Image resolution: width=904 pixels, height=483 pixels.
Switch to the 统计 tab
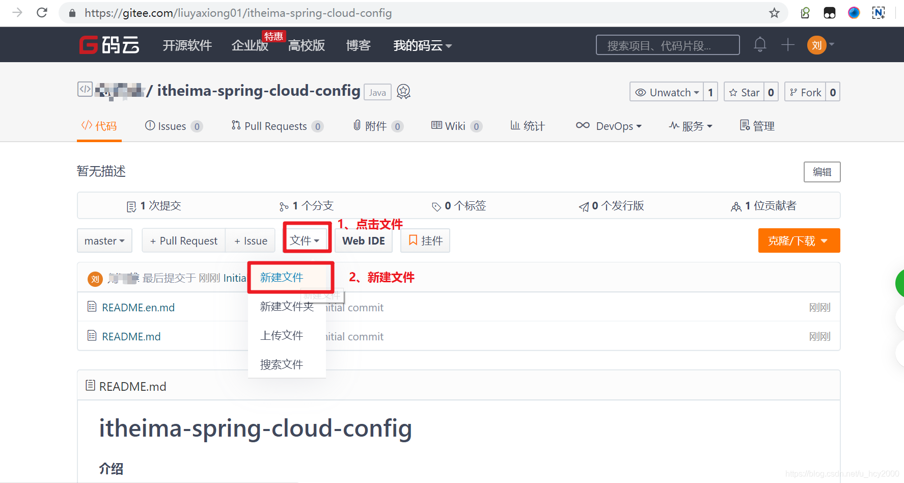coord(528,126)
